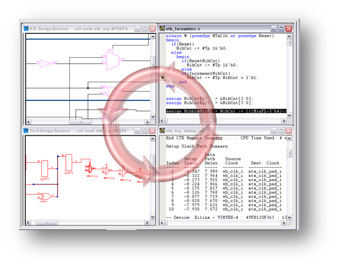The height and width of the screenshot is (268, 338).
Task: Select the red XOR gate in Tech schematic
Action: (45, 196)
